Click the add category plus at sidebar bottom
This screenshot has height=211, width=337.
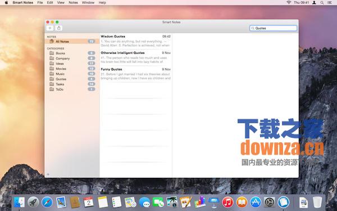tap(48, 174)
